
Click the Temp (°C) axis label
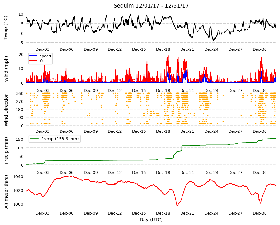(x=6, y=28)
